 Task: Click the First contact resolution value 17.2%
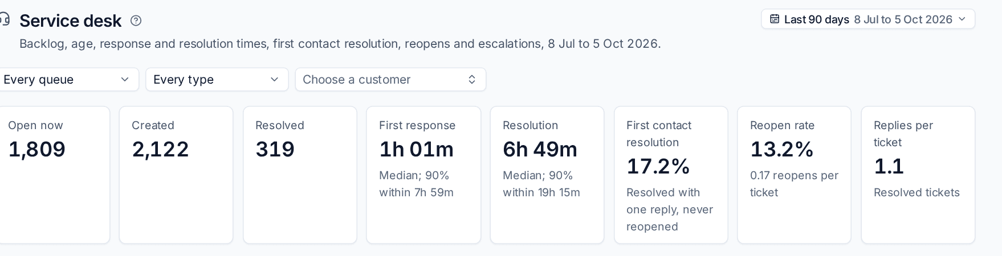click(658, 166)
